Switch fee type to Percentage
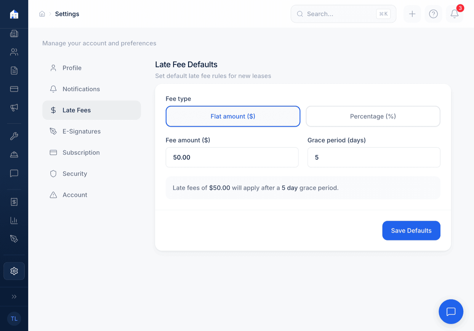This screenshot has width=474, height=331. 373,116
